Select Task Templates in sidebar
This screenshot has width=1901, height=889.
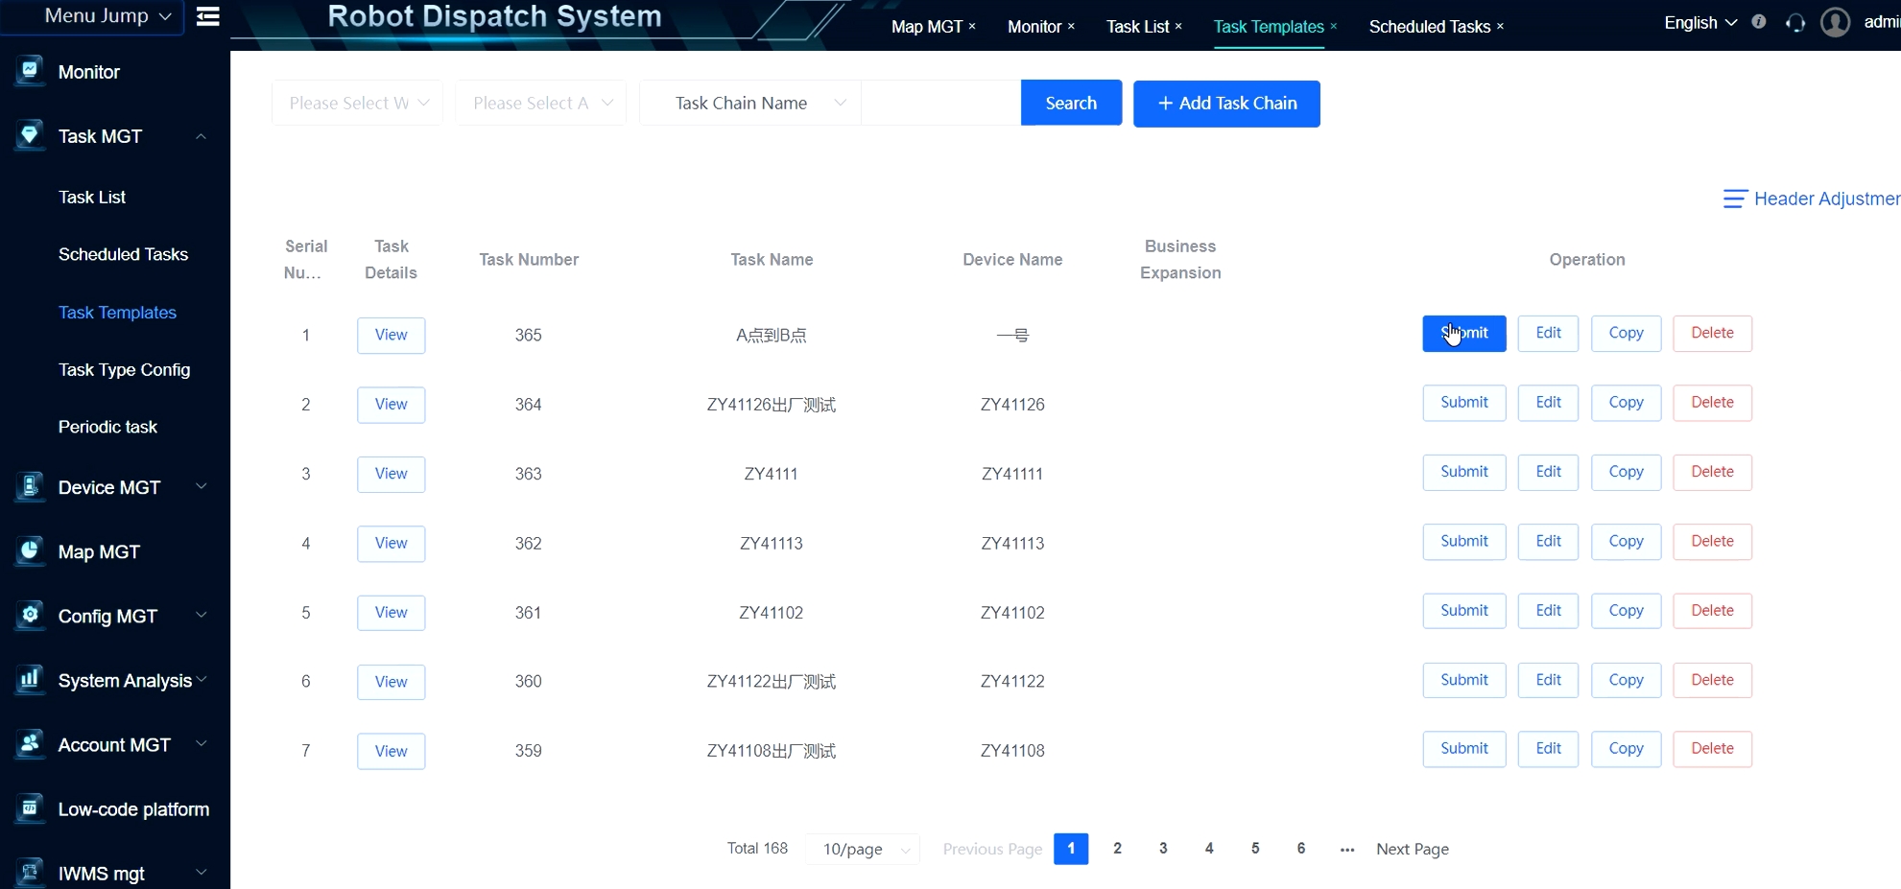[117, 312]
